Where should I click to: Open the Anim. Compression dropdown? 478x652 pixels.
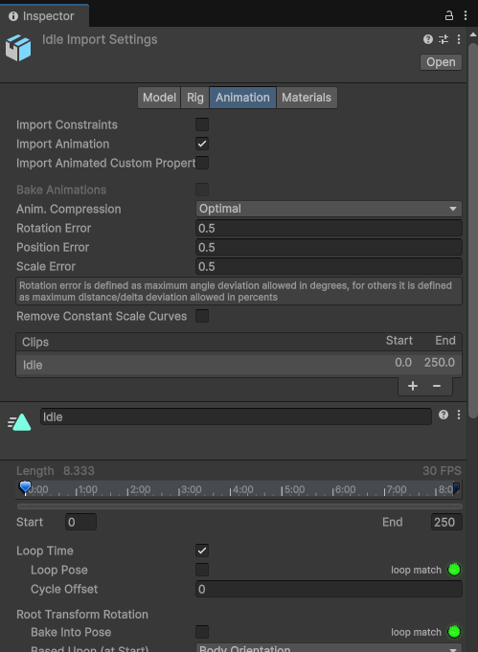coord(329,209)
